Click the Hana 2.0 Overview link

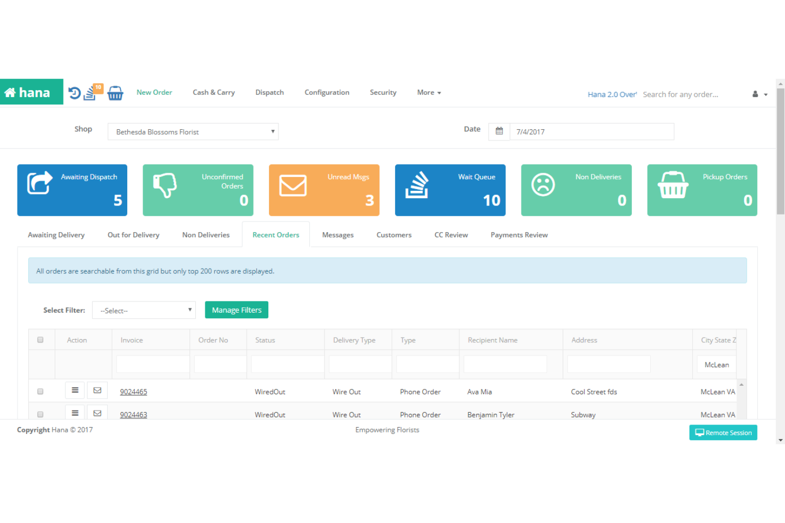coord(612,94)
